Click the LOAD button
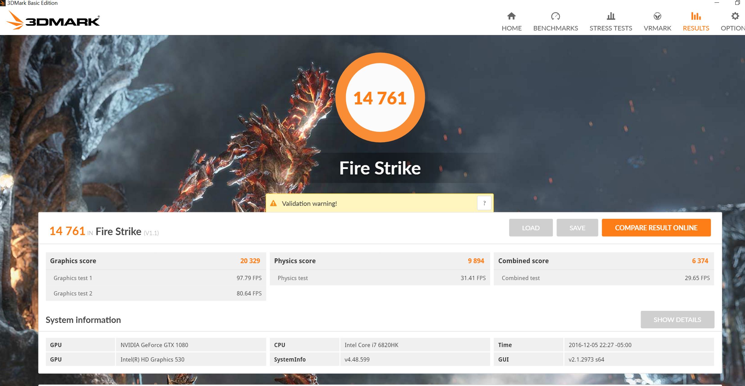The height and width of the screenshot is (386, 745). [x=531, y=228]
